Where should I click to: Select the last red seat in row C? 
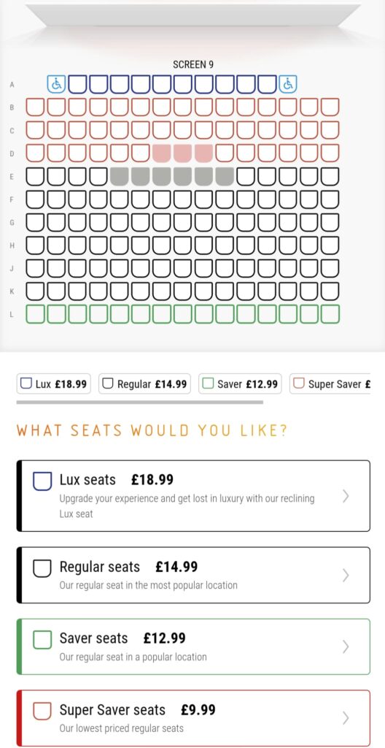pyautogui.click(x=330, y=130)
